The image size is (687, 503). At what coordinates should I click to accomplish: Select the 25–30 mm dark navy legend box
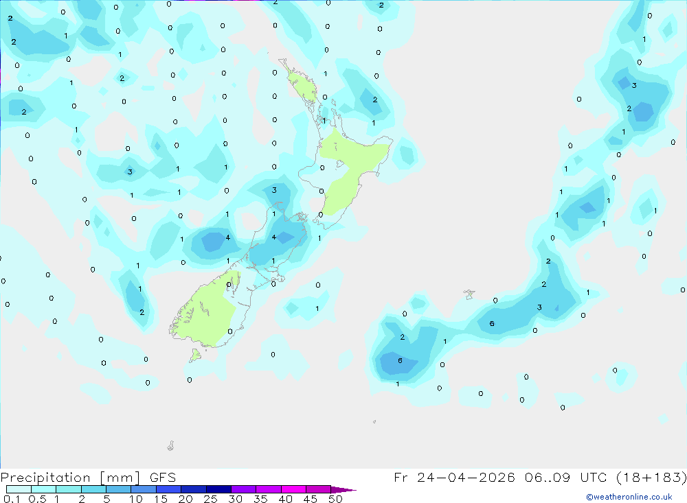218,489
